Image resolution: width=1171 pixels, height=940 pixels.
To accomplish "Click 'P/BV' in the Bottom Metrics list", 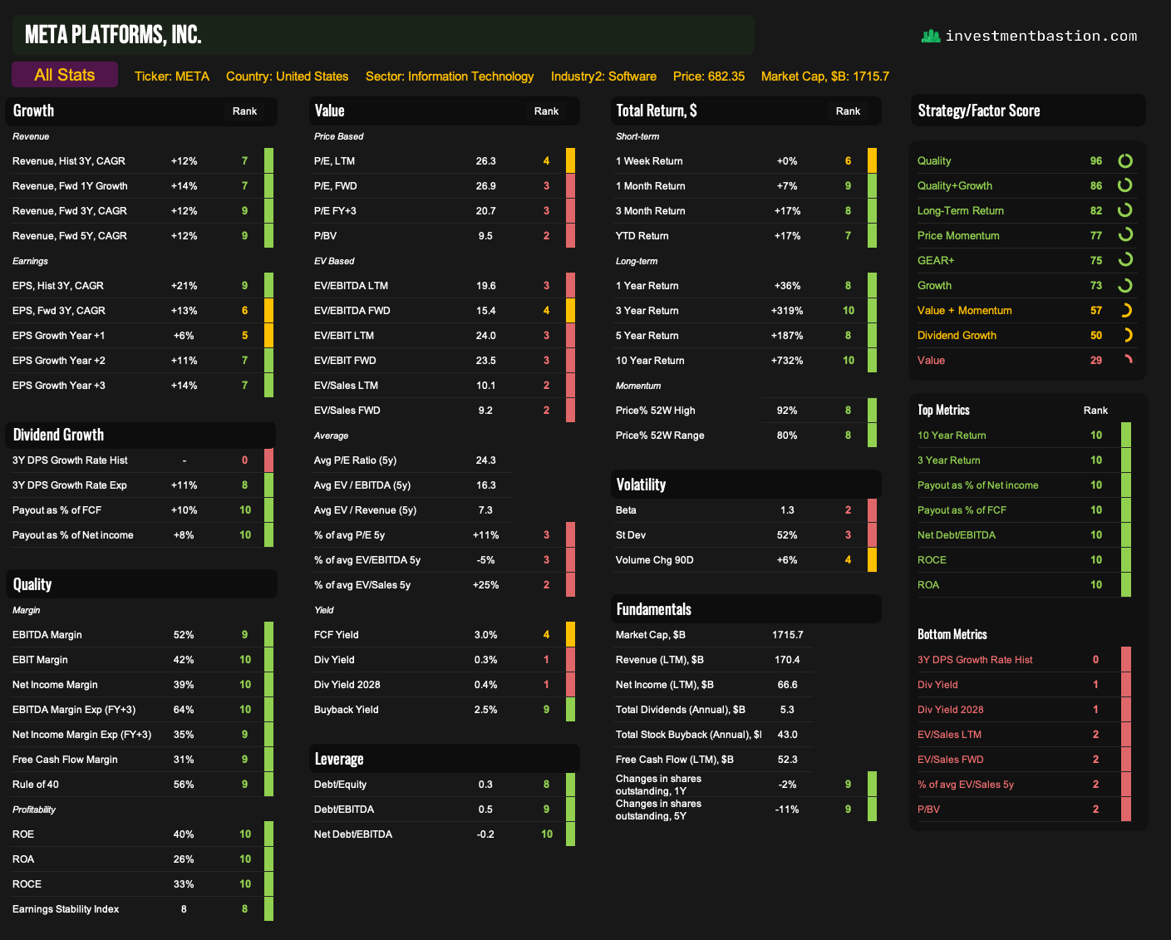I will pos(928,809).
